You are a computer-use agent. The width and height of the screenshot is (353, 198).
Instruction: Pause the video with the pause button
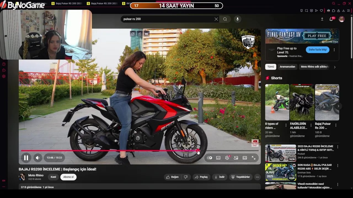coord(26,158)
